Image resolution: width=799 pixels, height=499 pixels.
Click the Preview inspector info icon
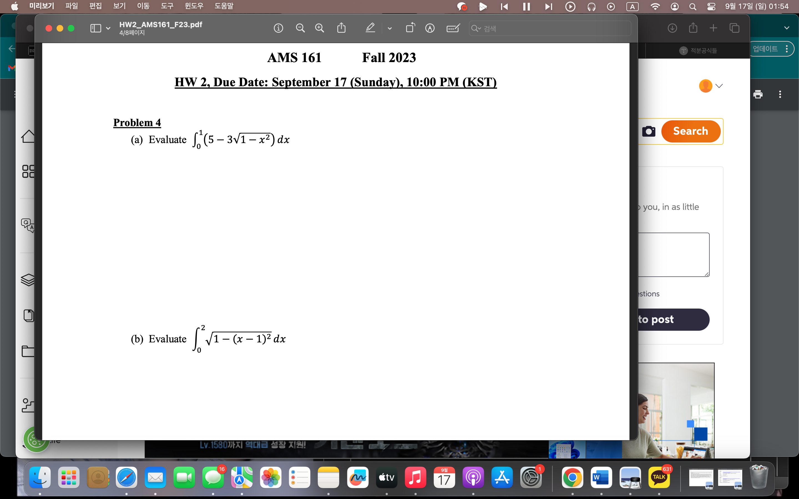pos(278,28)
